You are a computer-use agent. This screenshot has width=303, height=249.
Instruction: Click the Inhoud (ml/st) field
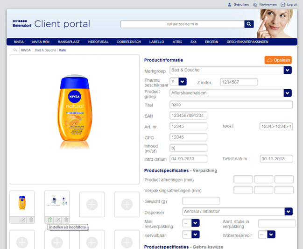188,148
